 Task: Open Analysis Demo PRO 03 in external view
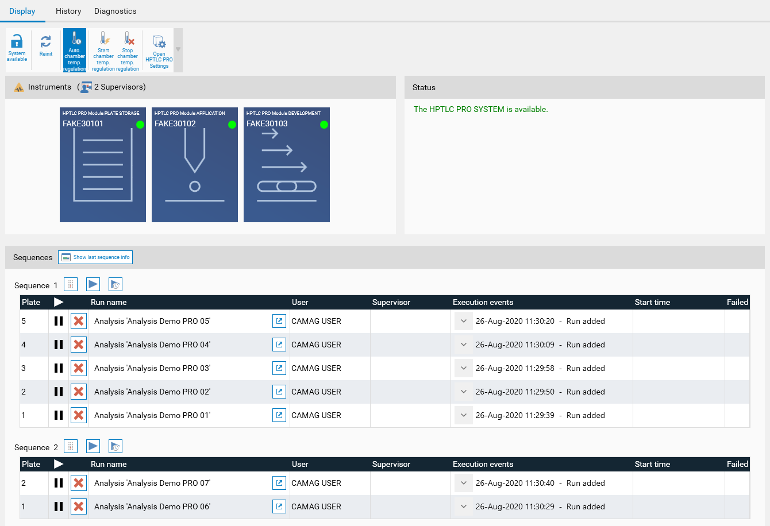(279, 368)
